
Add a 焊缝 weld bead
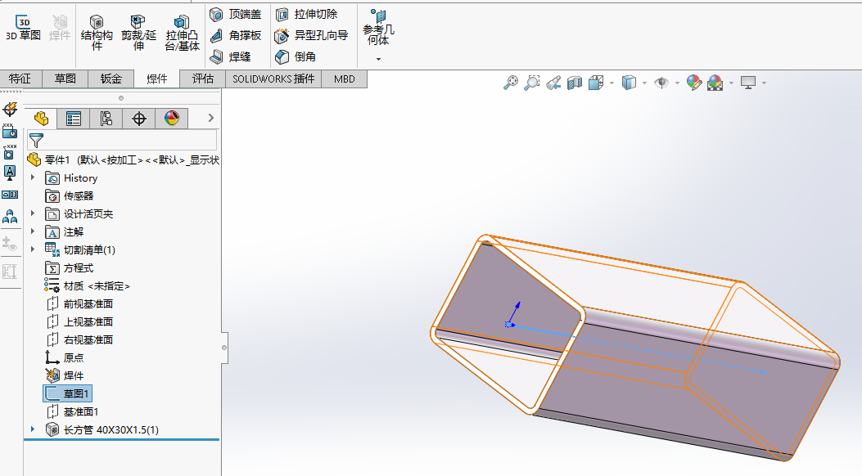pyautogui.click(x=230, y=56)
